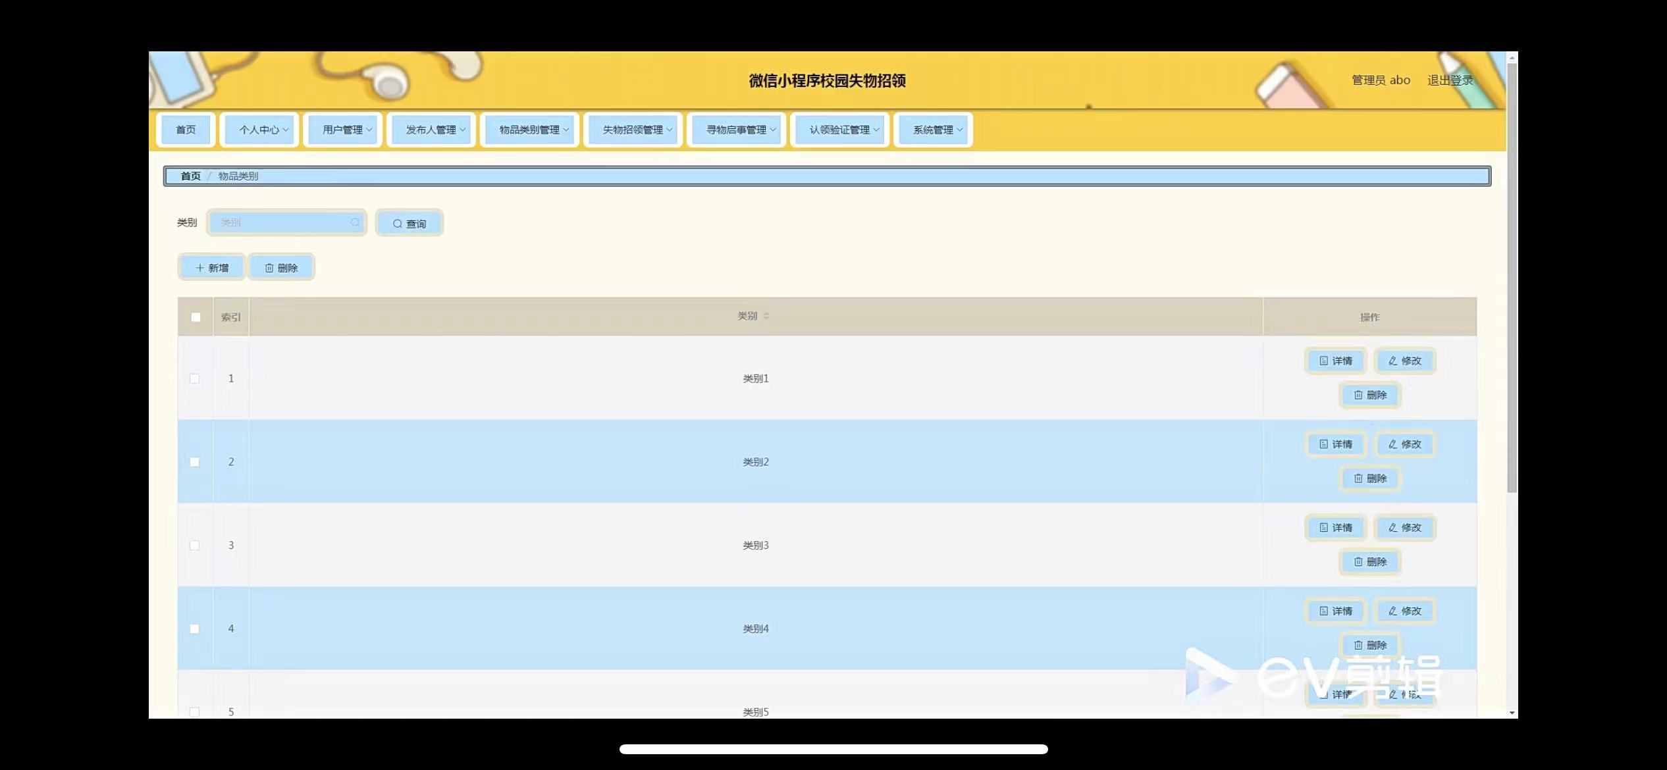Click 退出登录 link
1667x770 pixels.
(x=1449, y=80)
